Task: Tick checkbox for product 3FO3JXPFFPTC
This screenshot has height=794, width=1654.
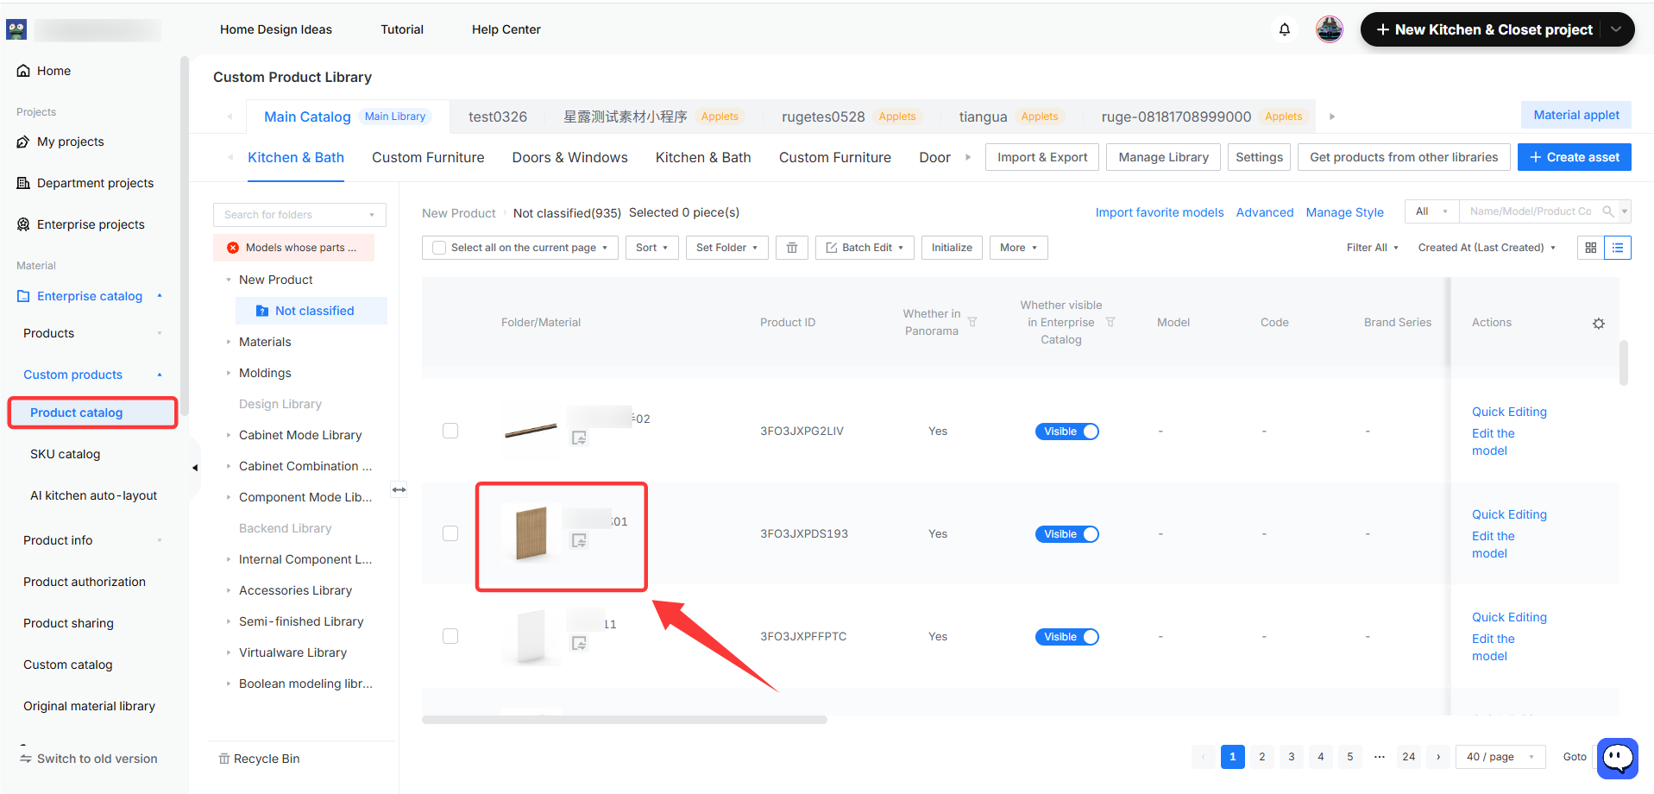Action: coord(450,636)
